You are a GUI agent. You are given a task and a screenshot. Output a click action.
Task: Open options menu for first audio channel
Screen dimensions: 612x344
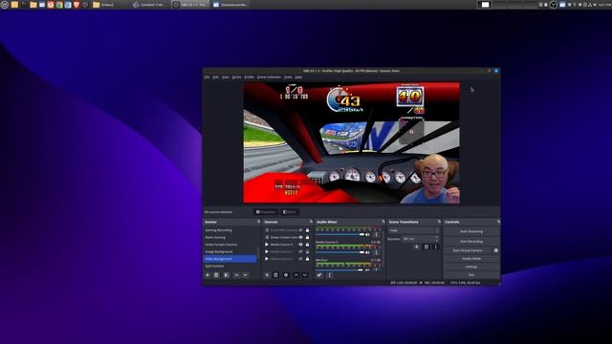(x=376, y=234)
